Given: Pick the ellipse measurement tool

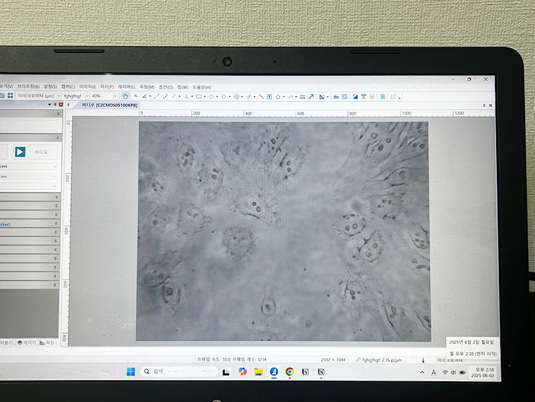Looking at the screenshot, I should [x=211, y=96].
